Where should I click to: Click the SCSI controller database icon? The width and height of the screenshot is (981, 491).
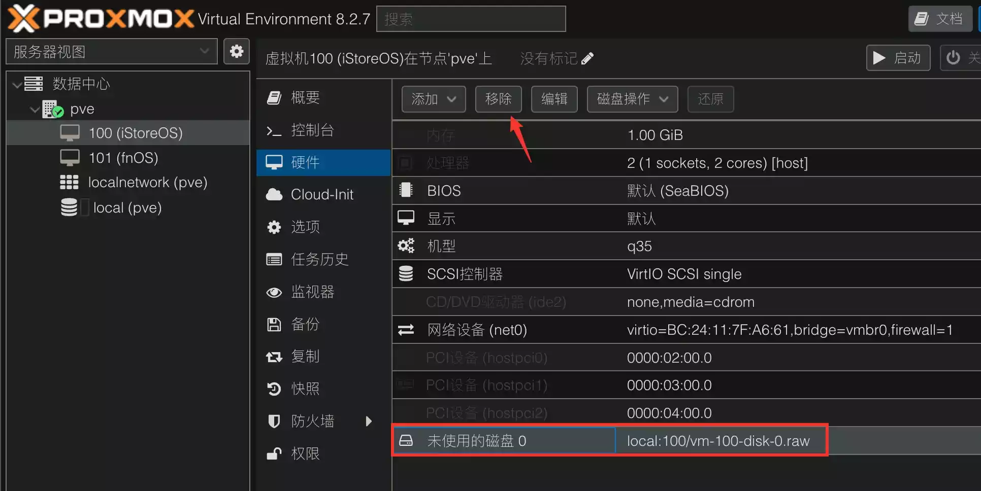coord(406,274)
